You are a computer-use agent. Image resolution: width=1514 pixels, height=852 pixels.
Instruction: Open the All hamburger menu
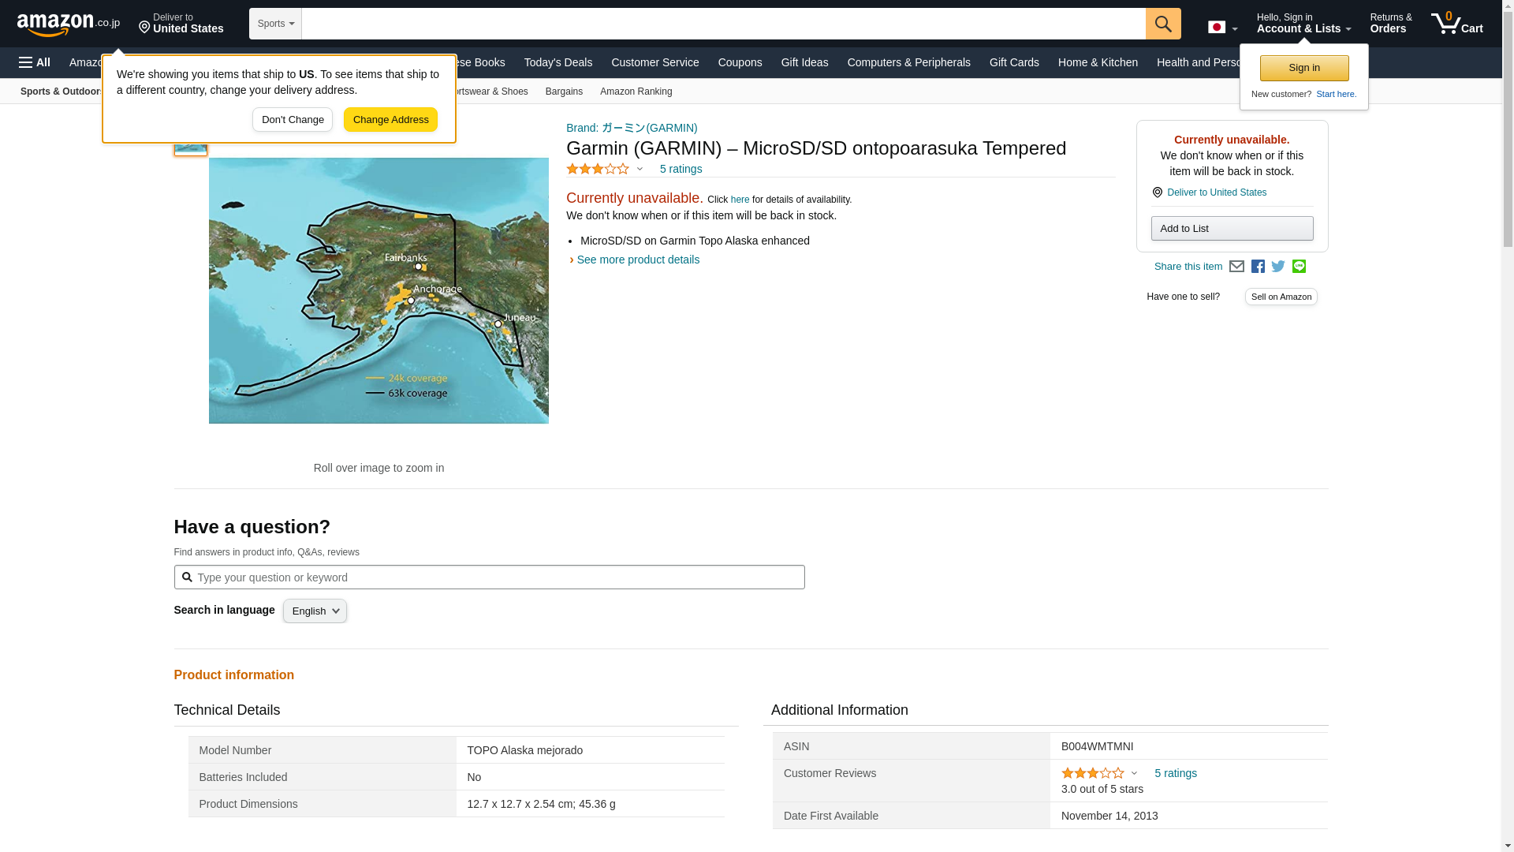[x=35, y=62]
